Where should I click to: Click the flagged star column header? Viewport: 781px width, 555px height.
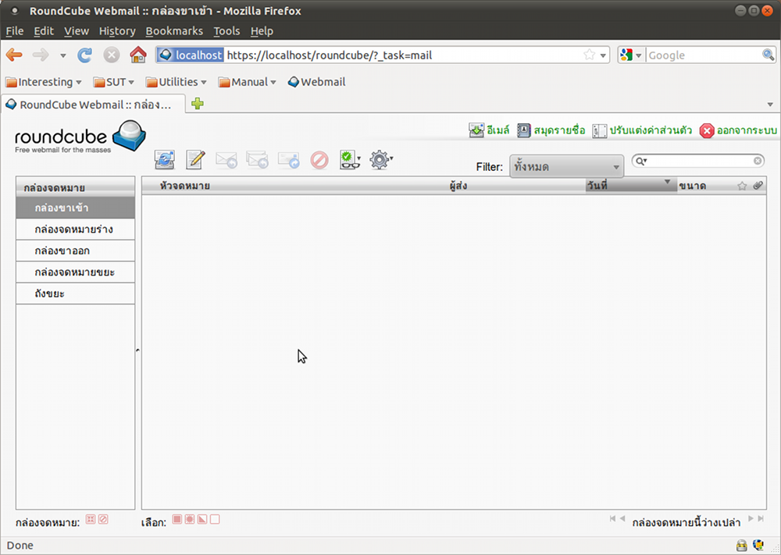(742, 186)
